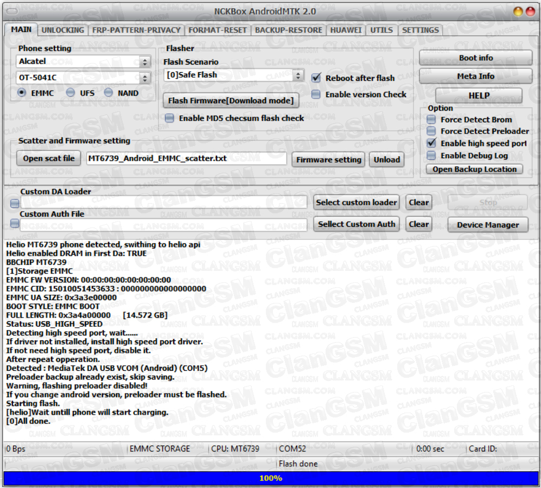Click Select custom loader button
The height and width of the screenshot is (488, 541).
tap(357, 202)
